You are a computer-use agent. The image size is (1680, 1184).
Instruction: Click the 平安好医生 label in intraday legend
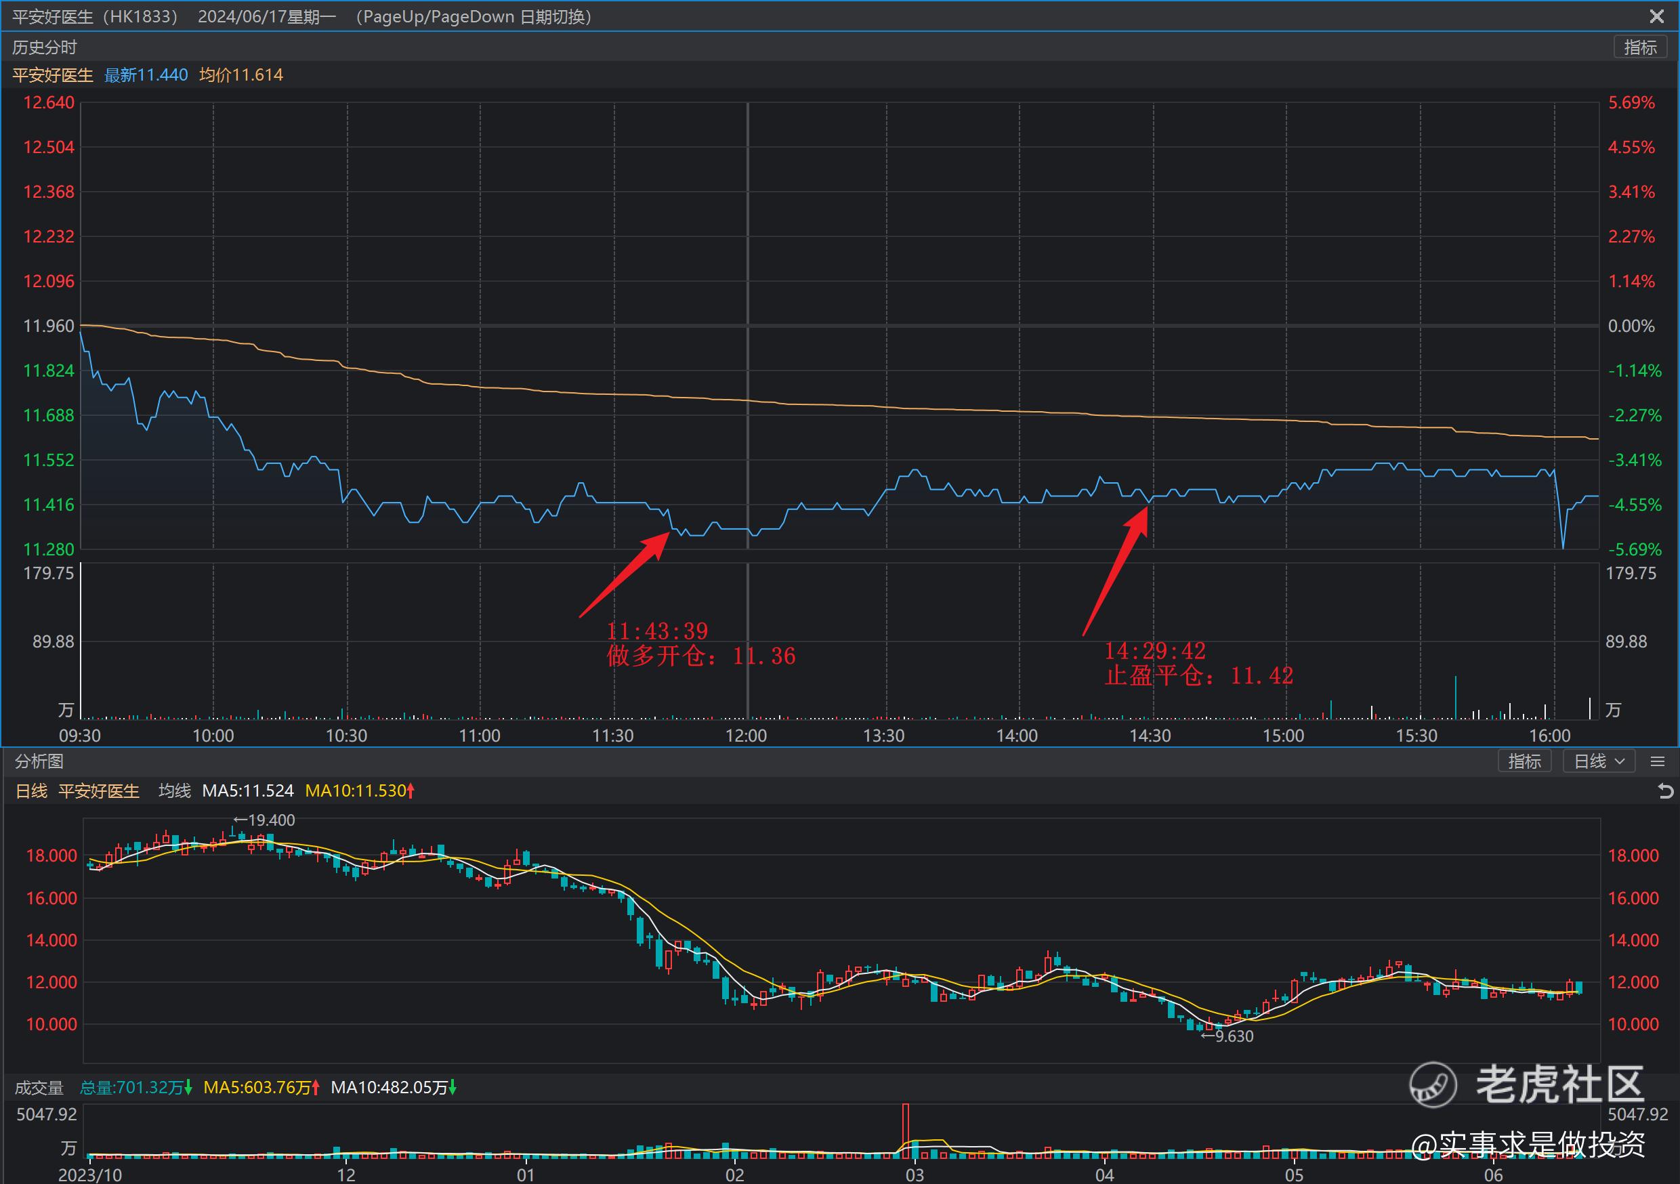pyautogui.click(x=53, y=75)
